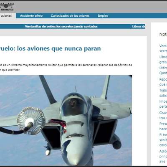This screenshot has height=167, width=167.
Task: Open the fighter jet refueling photo
Action: (x=66, y=120)
